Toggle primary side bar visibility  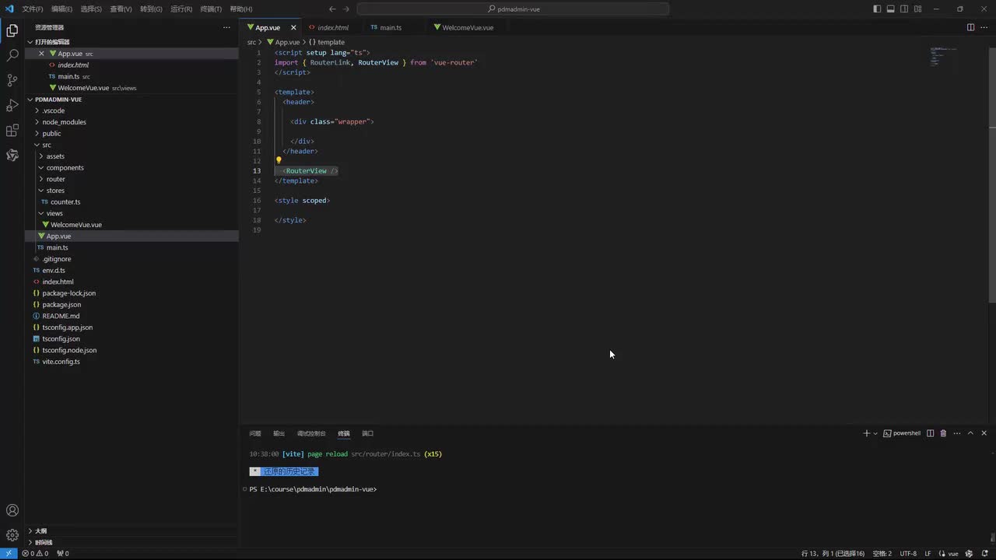click(x=877, y=9)
